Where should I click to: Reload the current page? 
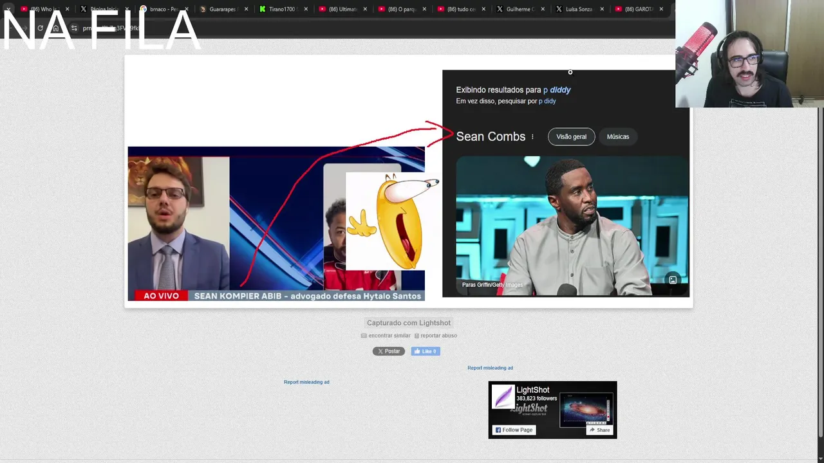point(40,28)
